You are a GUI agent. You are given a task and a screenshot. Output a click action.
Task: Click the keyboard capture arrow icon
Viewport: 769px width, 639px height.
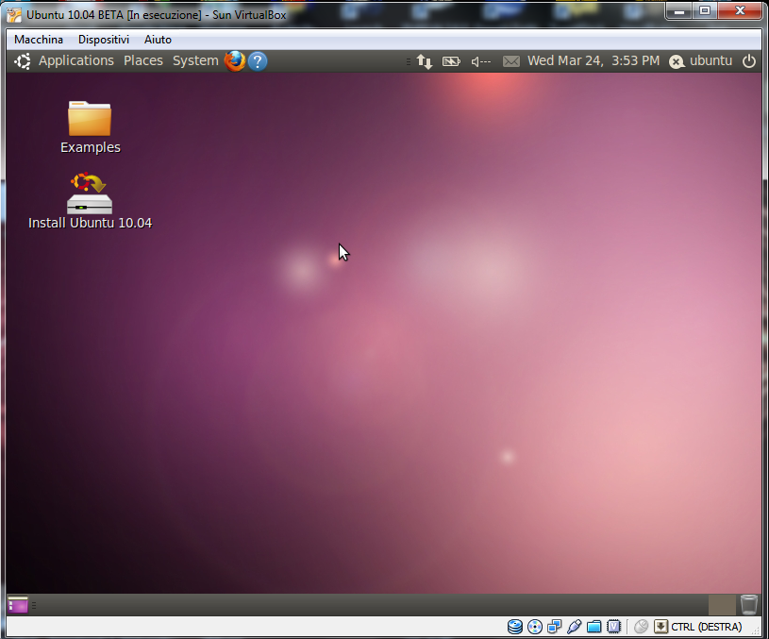coord(661,627)
